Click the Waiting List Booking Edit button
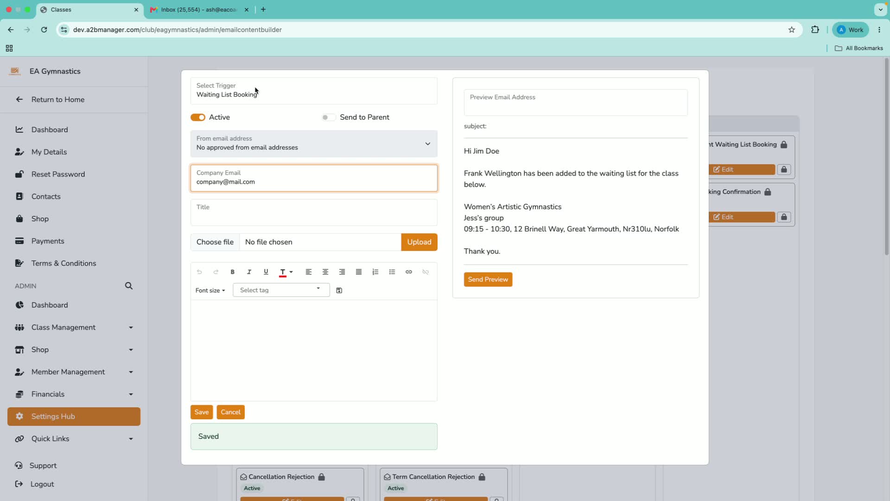The image size is (890, 501). point(742,169)
